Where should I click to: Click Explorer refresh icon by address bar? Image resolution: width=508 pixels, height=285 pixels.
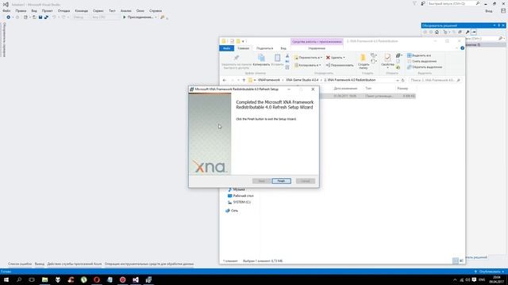[x=402, y=80]
